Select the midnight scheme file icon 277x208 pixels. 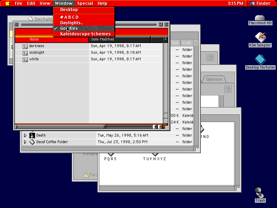coord(25,53)
